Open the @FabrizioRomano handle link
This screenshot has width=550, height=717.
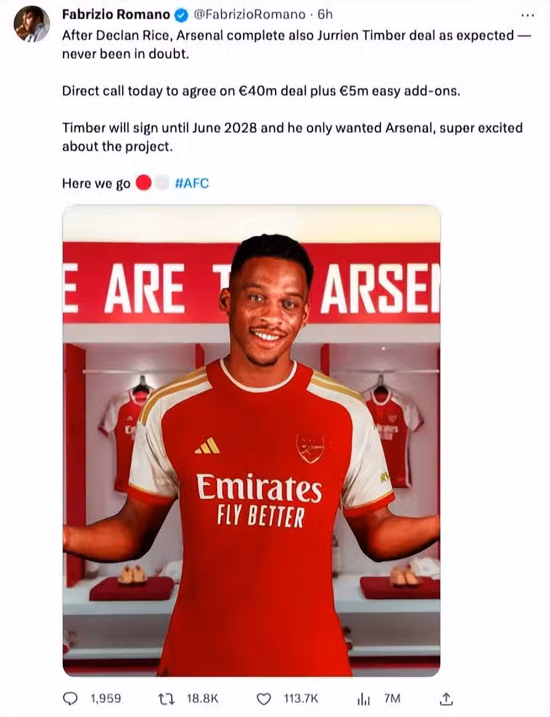[x=250, y=15]
